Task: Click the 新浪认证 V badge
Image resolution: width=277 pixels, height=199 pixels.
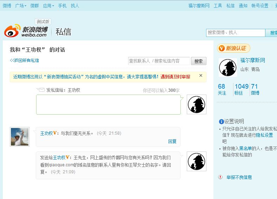Action: point(233,48)
